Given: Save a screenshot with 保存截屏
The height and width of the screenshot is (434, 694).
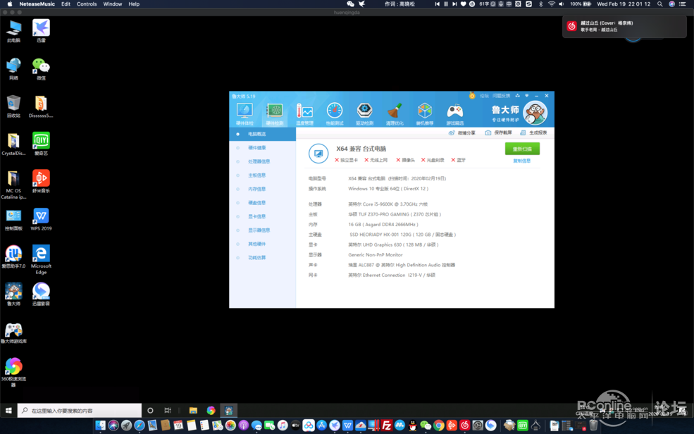Looking at the screenshot, I should 498,132.
